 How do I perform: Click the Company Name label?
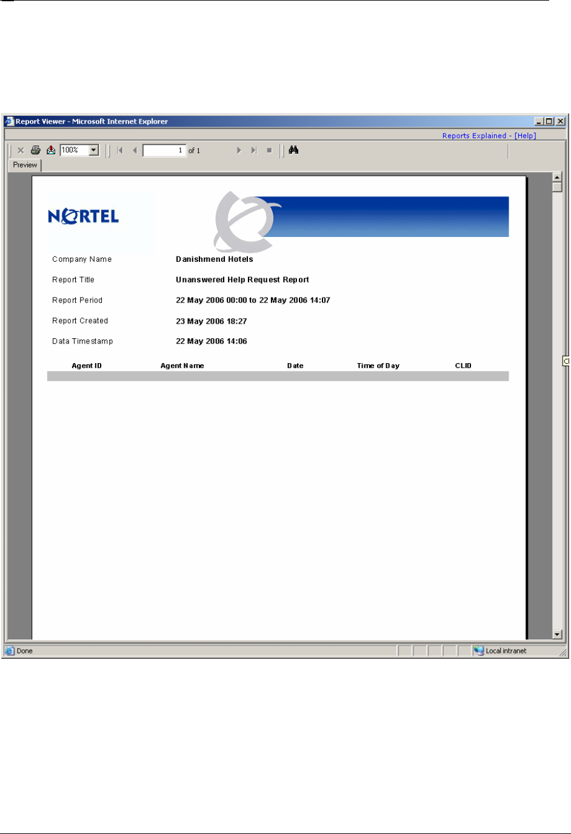click(x=82, y=259)
